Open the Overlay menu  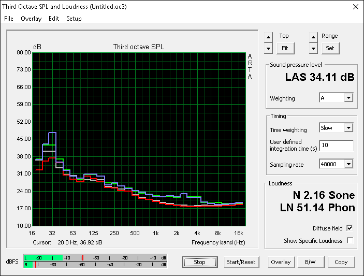31,19
